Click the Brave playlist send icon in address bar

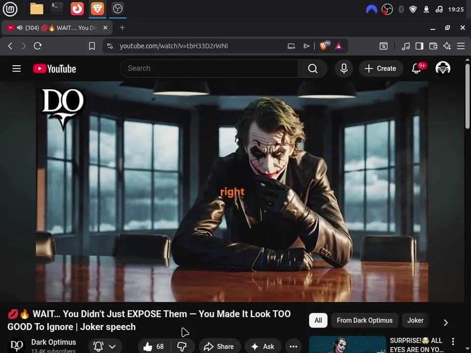coord(306,46)
